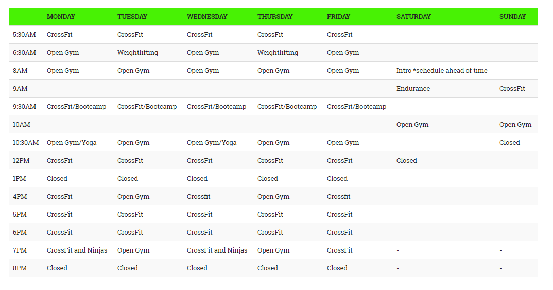Select Friday 8PM Closed cell
Viewport: 553px width, 290px height.
tap(337, 268)
